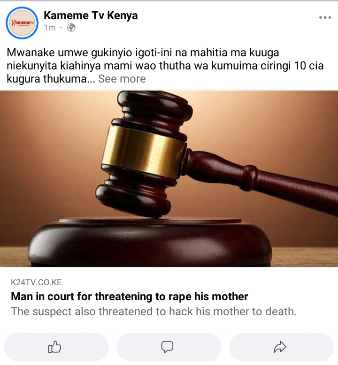Open headline Man in court article
Image resolution: width=338 pixels, height=365 pixels.
tap(129, 297)
